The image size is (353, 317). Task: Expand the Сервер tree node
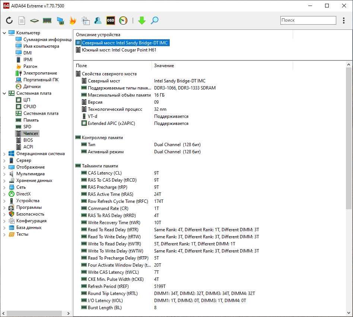click(x=4, y=161)
